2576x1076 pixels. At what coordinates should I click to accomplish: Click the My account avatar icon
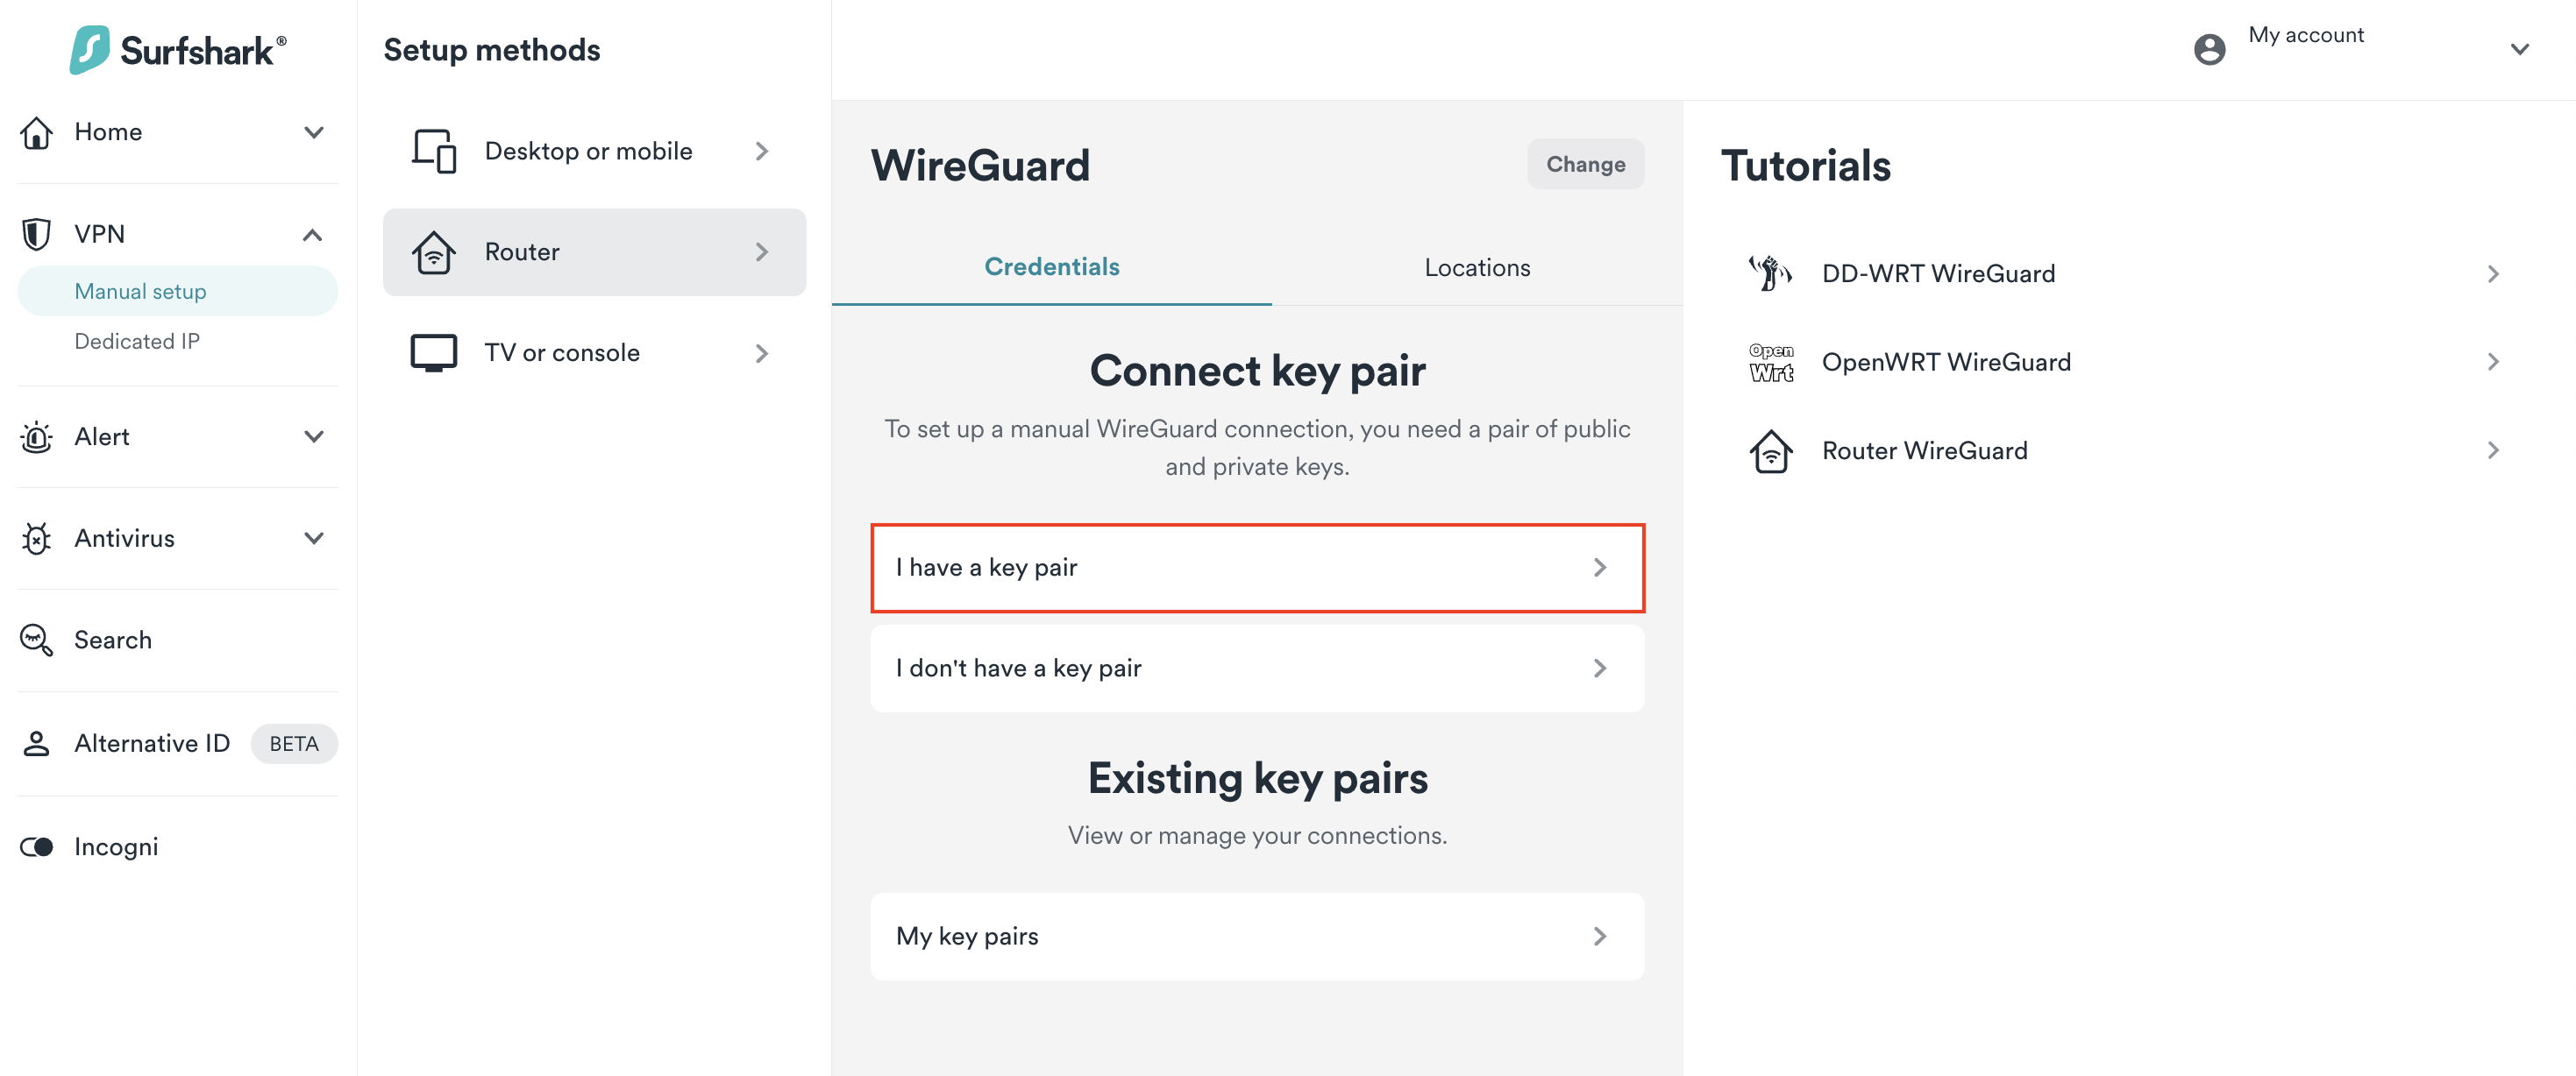2209,49
